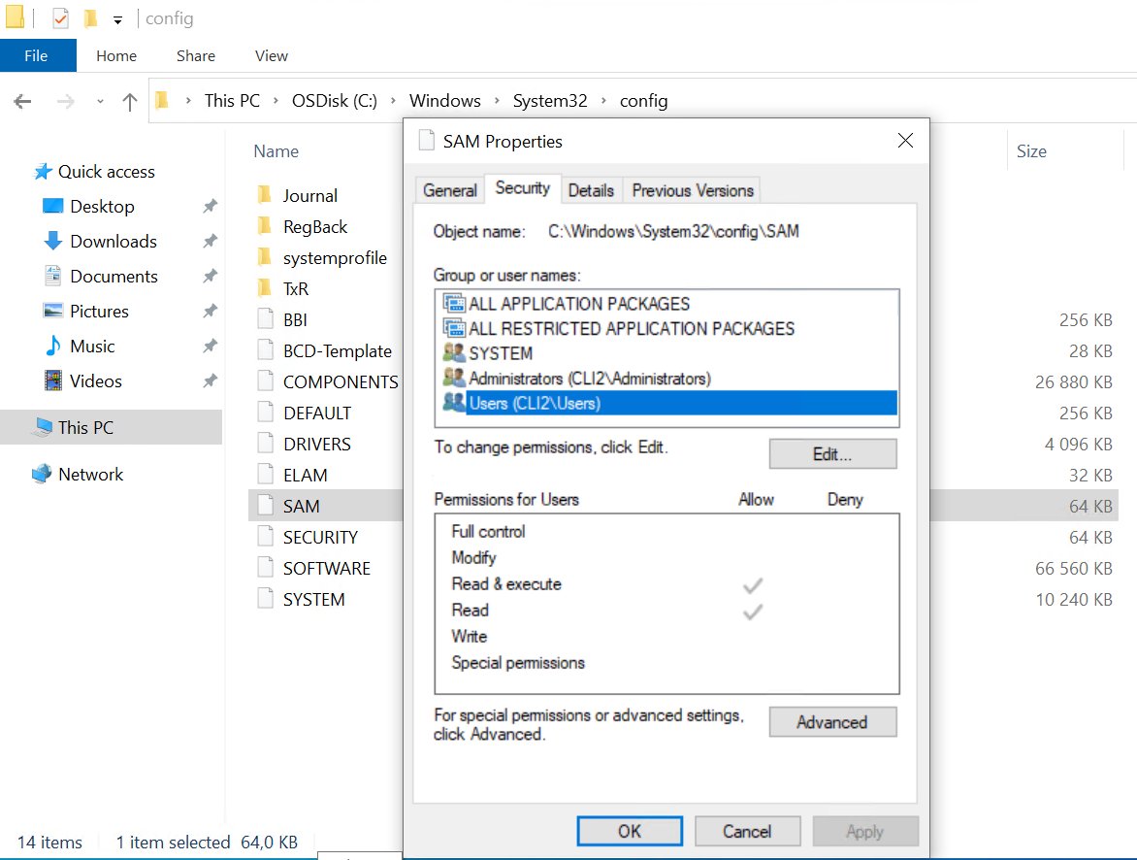Switch to General tab in SAM Properties
This screenshot has width=1137, height=860.
pos(450,190)
